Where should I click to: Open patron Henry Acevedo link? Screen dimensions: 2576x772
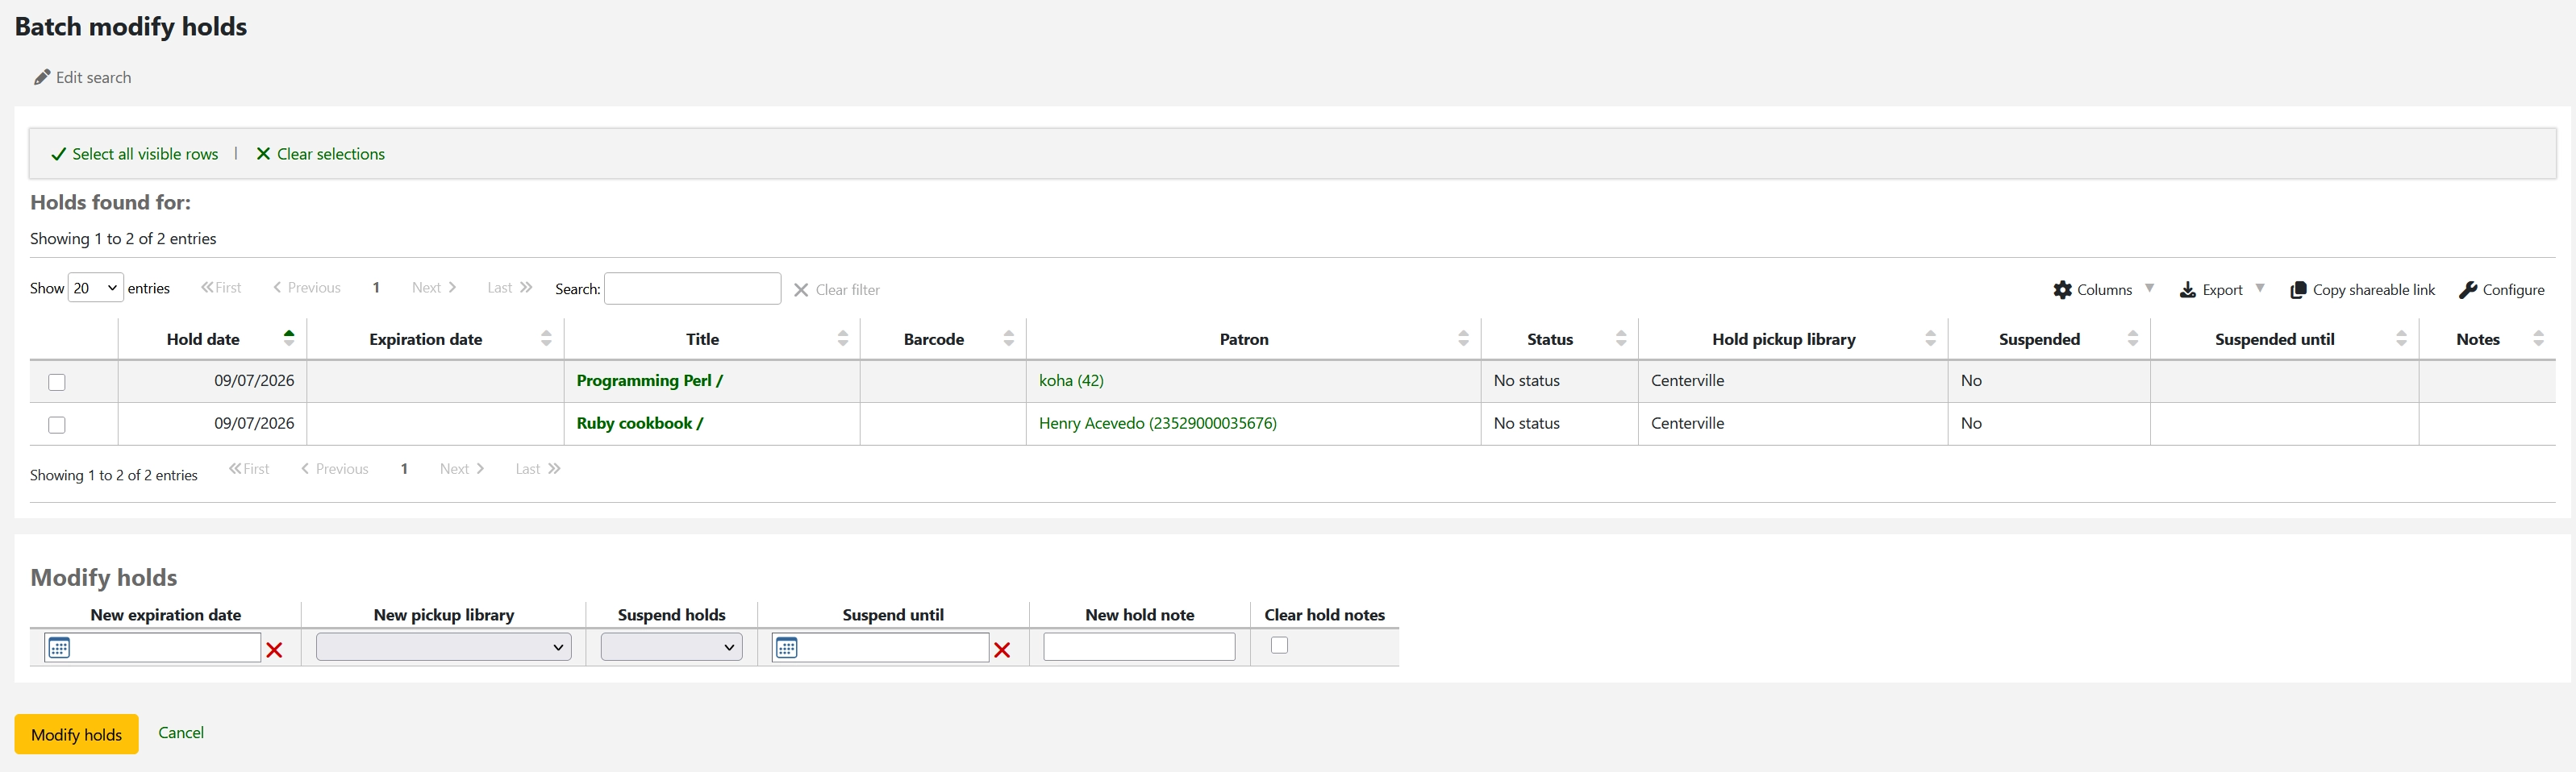1158,423
